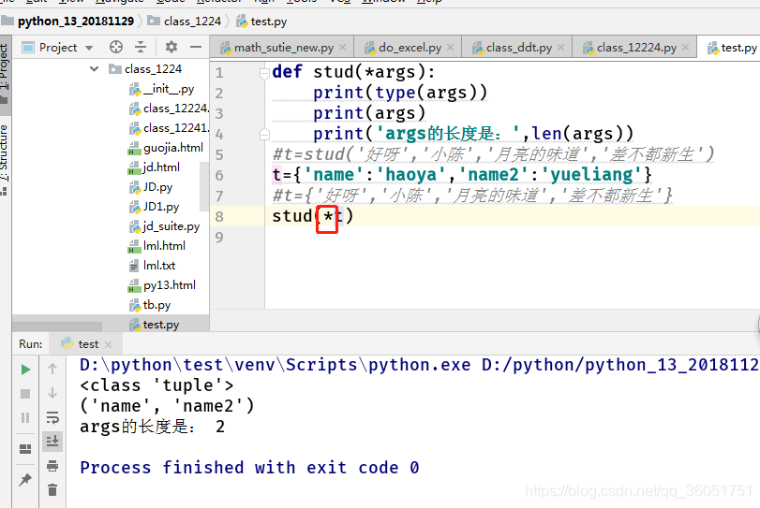Viewport: 760px width, 508px height.
Task: Toggle soft-wrap in Run console
Action: pyautogui.click(x=52, y=417)
